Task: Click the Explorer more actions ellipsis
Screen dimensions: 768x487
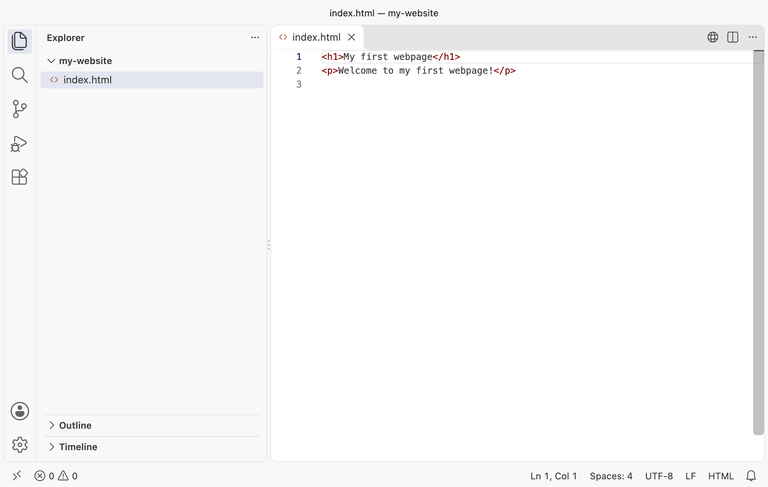Action: coord(255,38)
